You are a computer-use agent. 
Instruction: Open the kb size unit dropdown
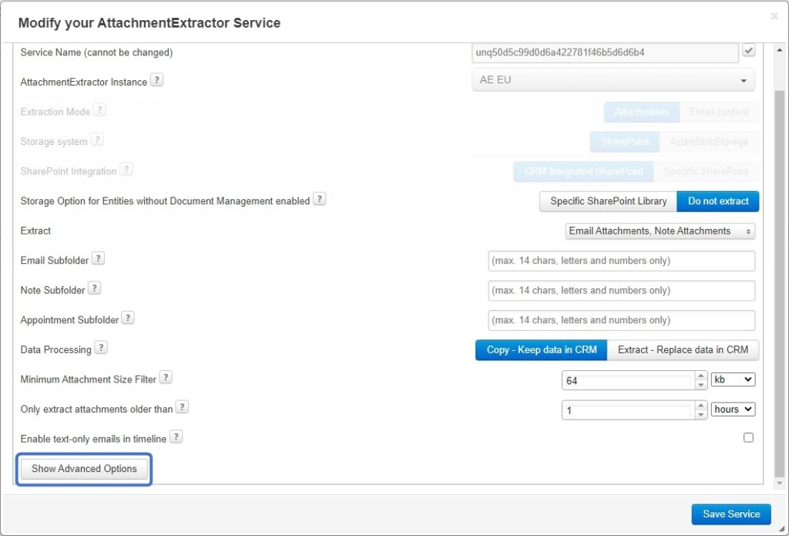coord(733,379)
